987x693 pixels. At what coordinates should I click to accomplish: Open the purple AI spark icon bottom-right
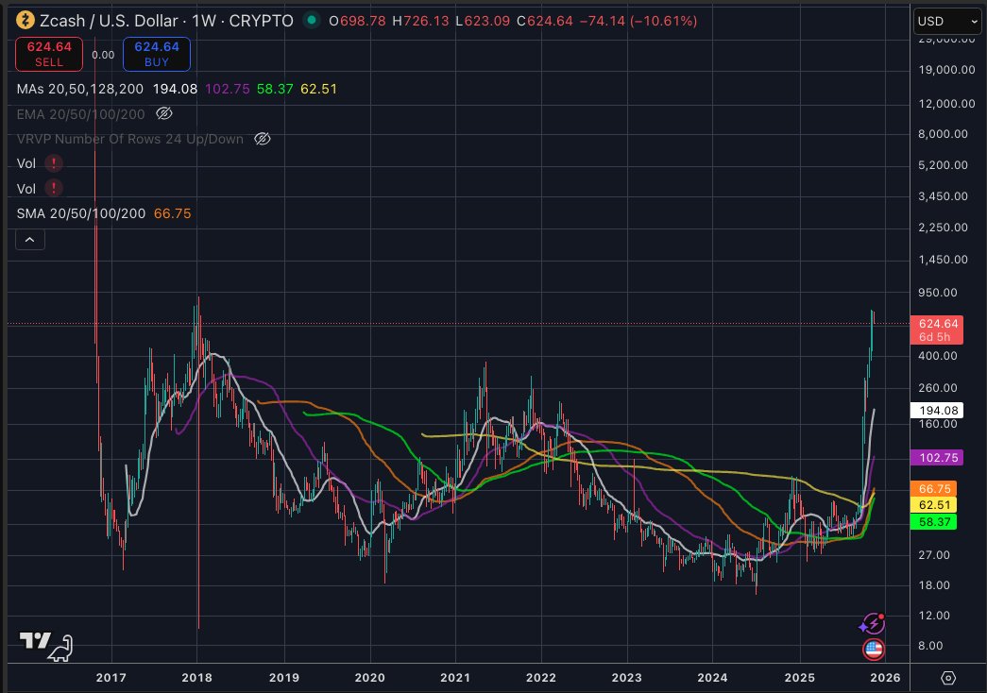point(872,623)
